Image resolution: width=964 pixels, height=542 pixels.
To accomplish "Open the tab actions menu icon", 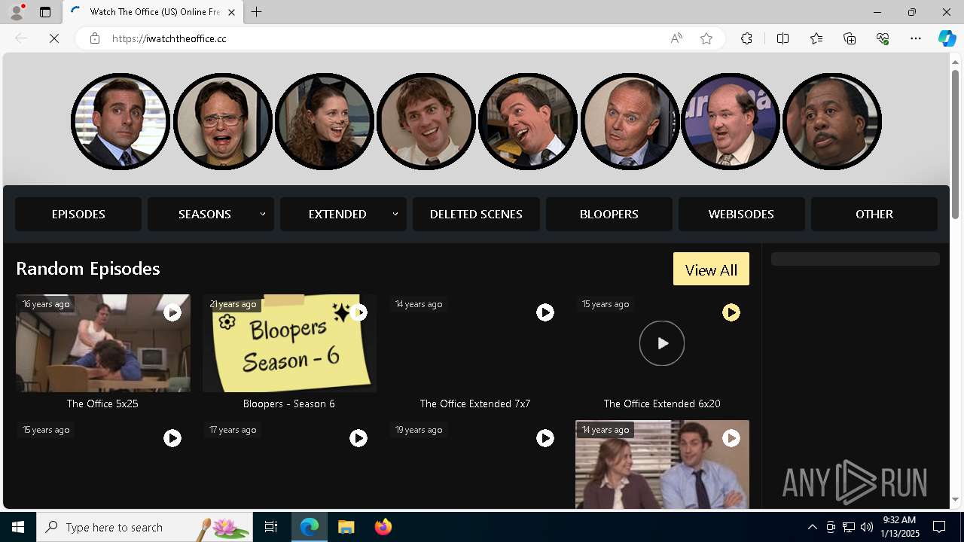I will 45,12.
